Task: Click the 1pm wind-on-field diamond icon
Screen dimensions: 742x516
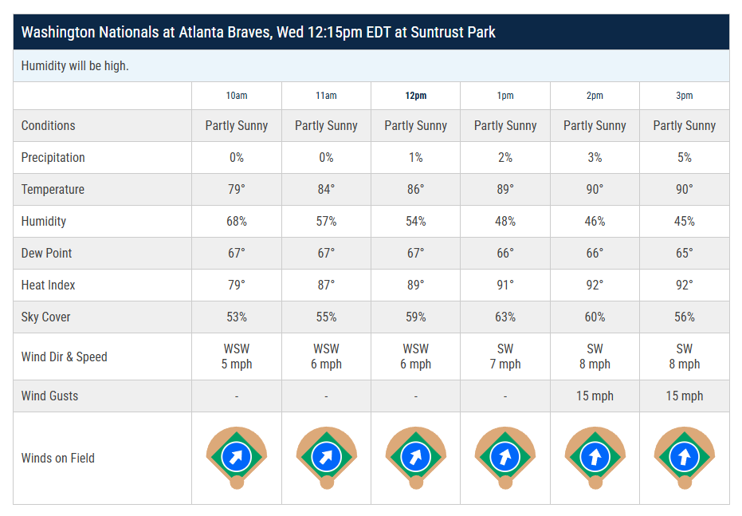Action: (505, 457)
